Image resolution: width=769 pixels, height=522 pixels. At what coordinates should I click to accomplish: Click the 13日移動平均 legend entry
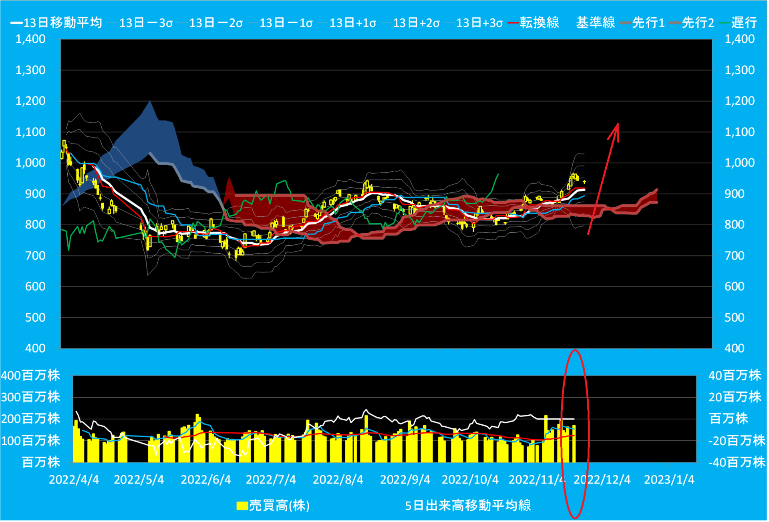click(x=56, y=22)
